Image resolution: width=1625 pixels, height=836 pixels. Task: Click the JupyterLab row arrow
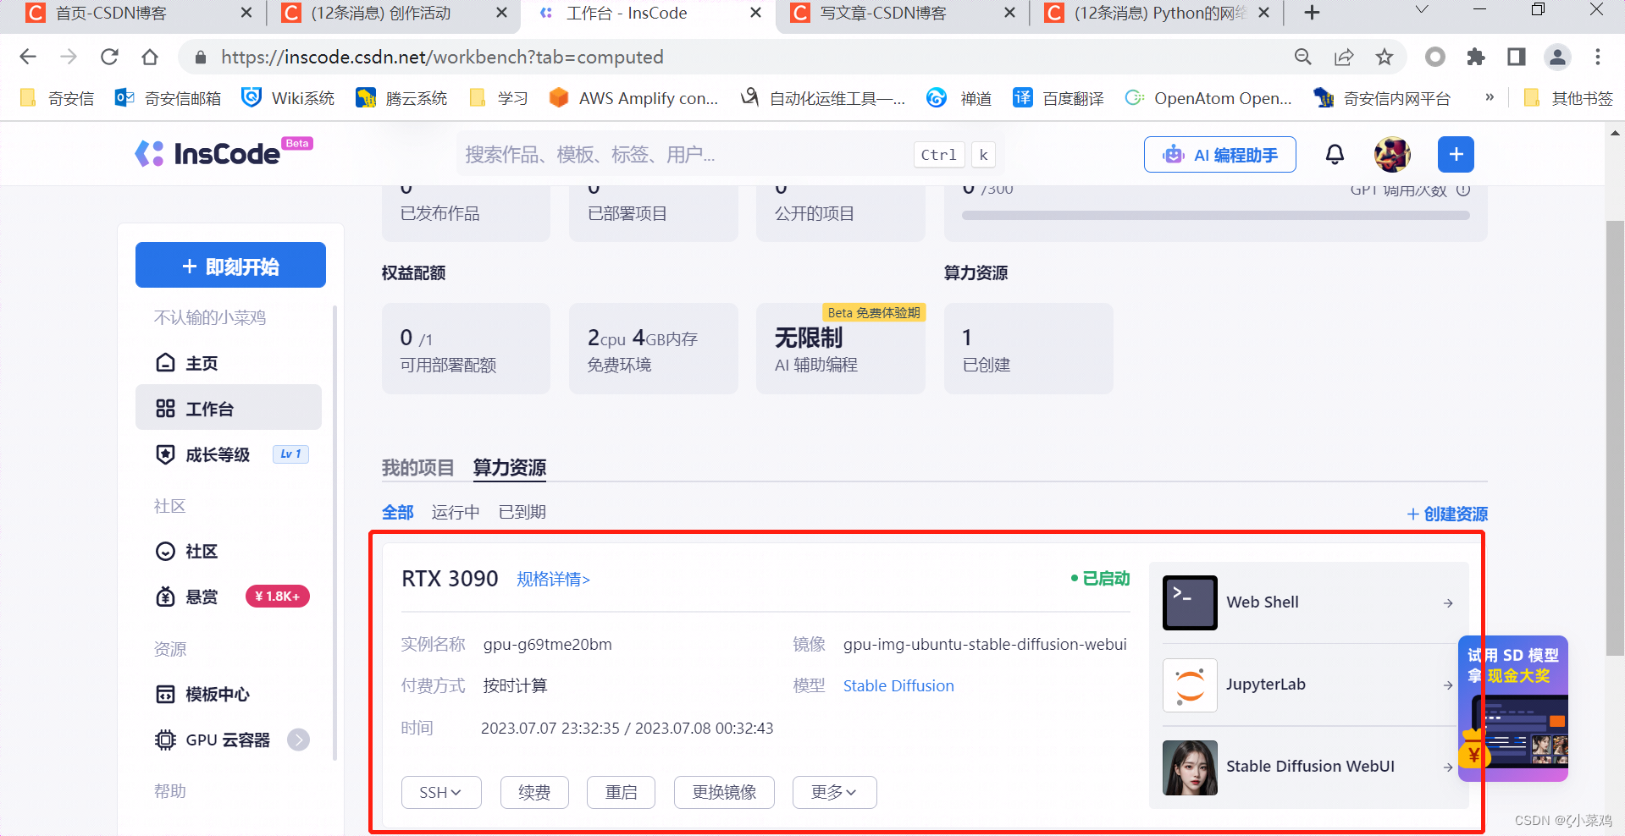(1448, 685)
